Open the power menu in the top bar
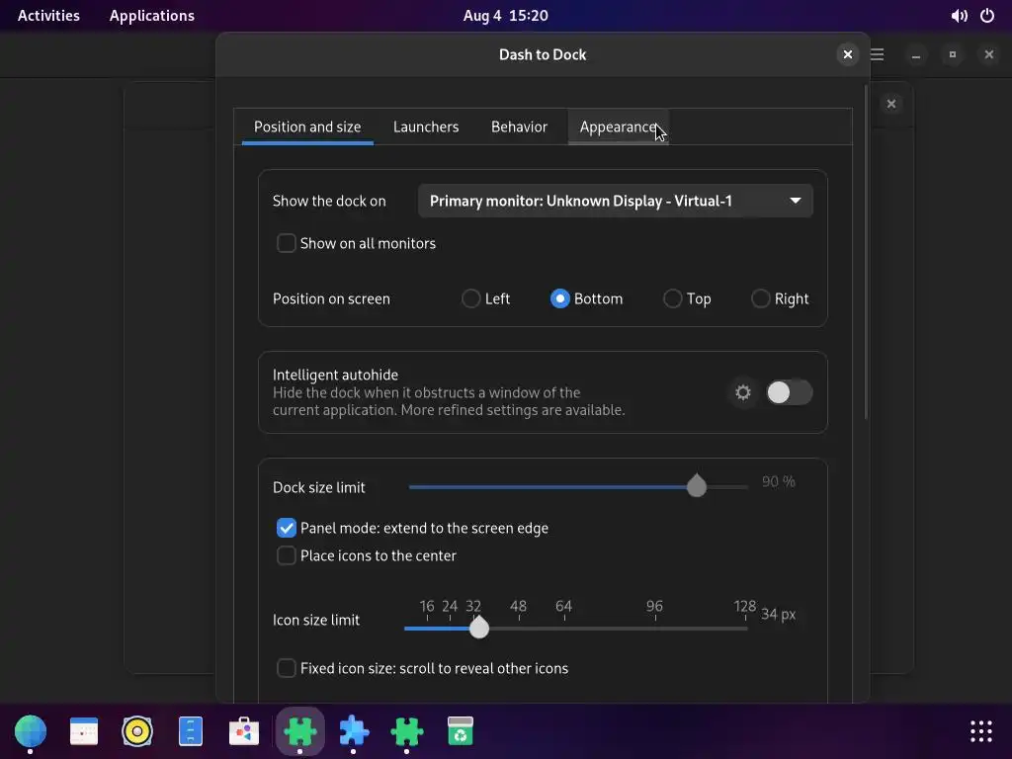1012x759 pixels. 987,16
